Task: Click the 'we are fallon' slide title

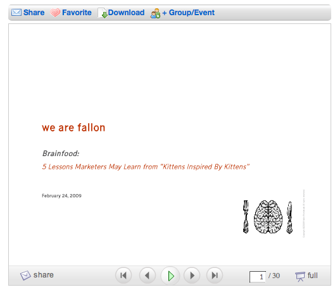Action: tap(73, 128)
